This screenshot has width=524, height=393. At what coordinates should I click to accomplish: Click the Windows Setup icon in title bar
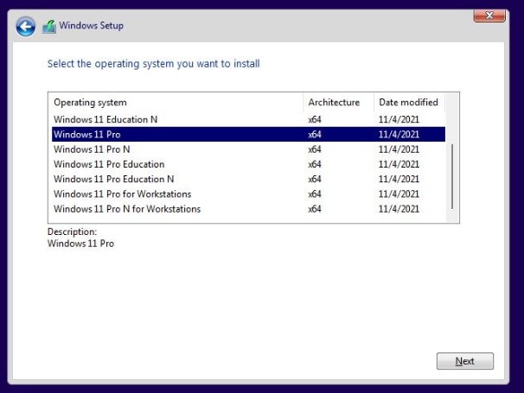coord(49,27)
